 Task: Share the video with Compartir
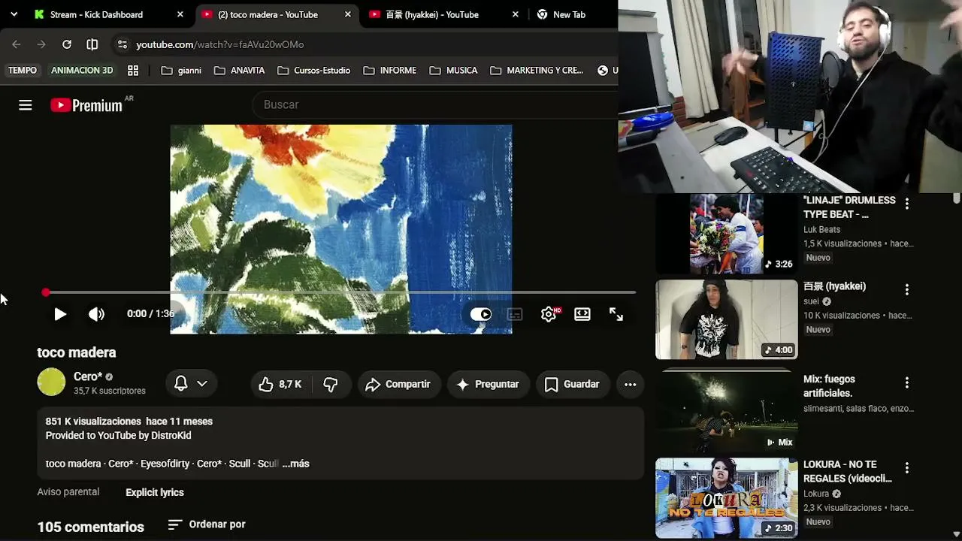coord(398,384)
